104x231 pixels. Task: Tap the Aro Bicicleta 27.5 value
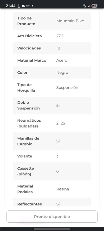pyautogui.click(x=60, y=36)
